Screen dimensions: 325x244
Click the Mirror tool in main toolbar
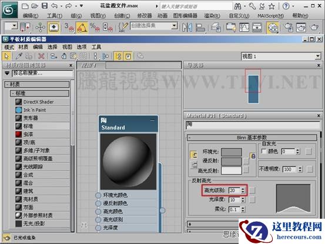point(187,28)
